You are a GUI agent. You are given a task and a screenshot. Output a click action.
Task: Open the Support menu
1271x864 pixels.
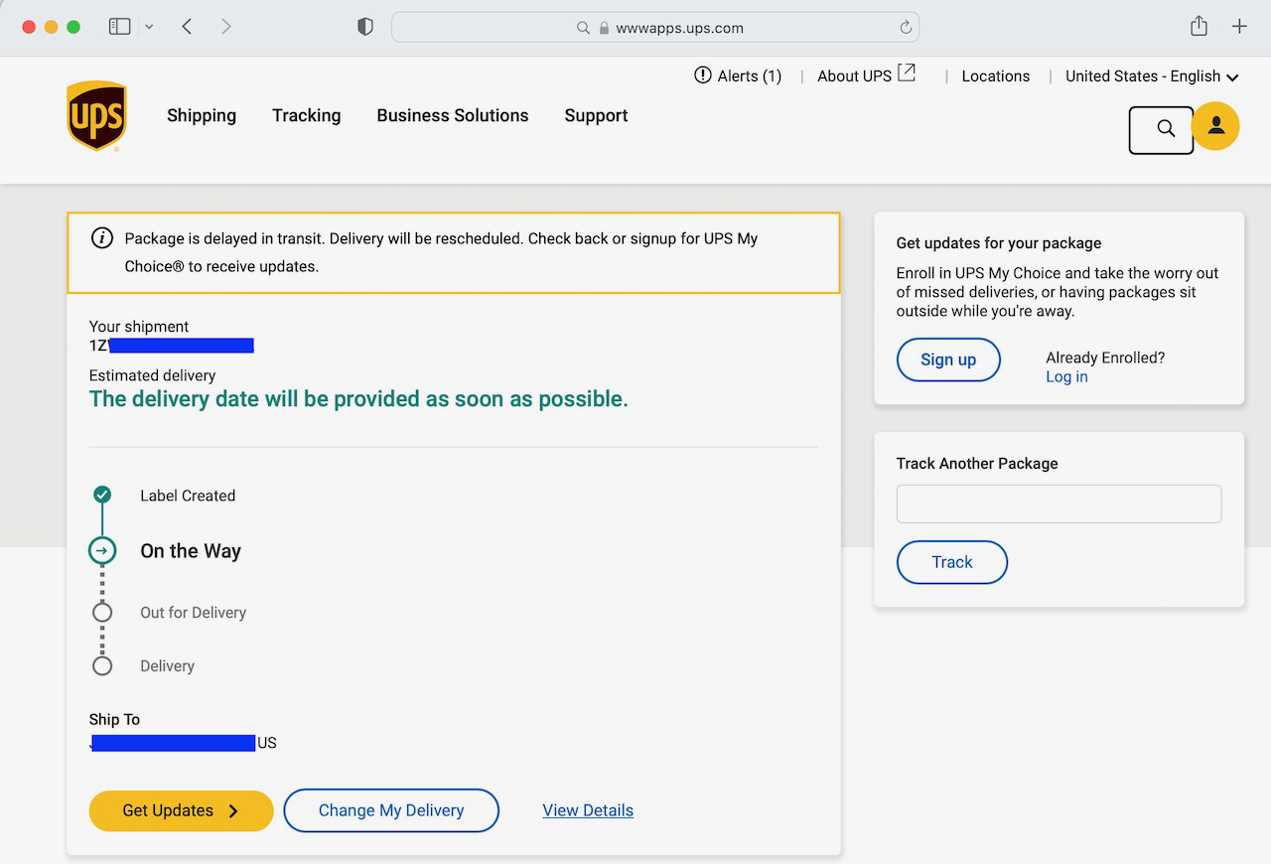click(596, 115)
